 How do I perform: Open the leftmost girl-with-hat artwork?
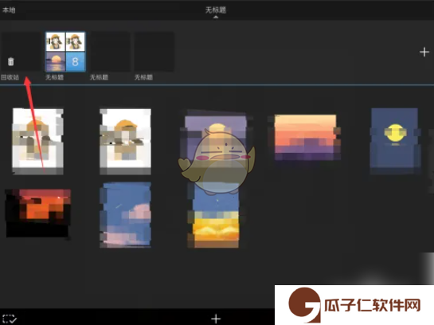[x=38, y=142]
